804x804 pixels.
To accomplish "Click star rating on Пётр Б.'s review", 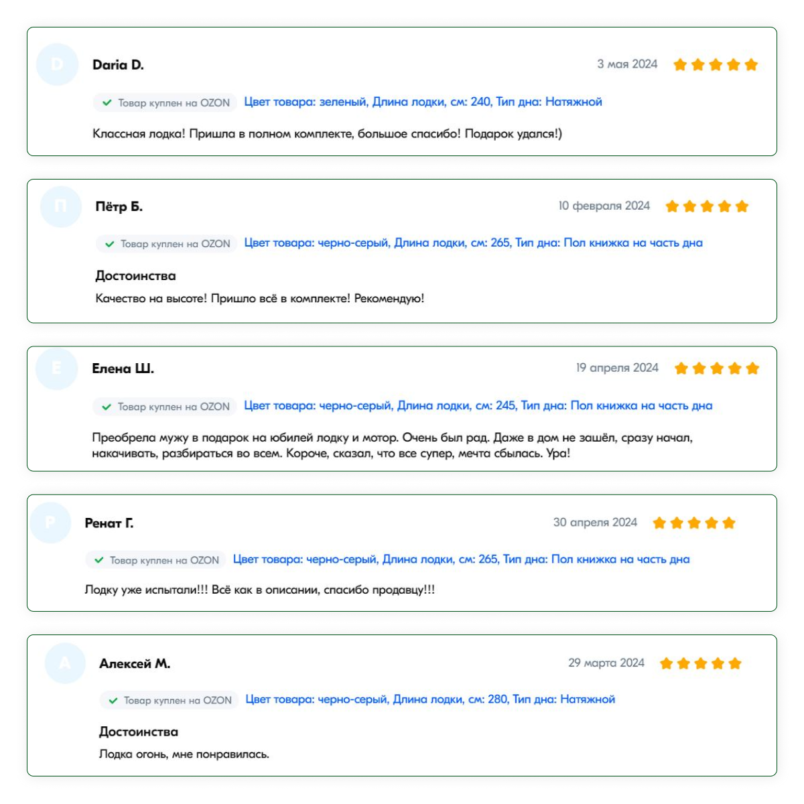I will pos(707,206).
